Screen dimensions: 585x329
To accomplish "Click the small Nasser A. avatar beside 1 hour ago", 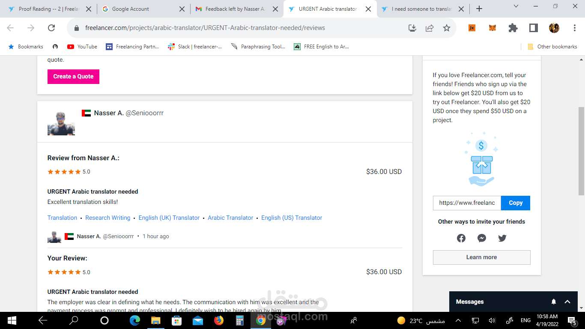I will (54, 236).
